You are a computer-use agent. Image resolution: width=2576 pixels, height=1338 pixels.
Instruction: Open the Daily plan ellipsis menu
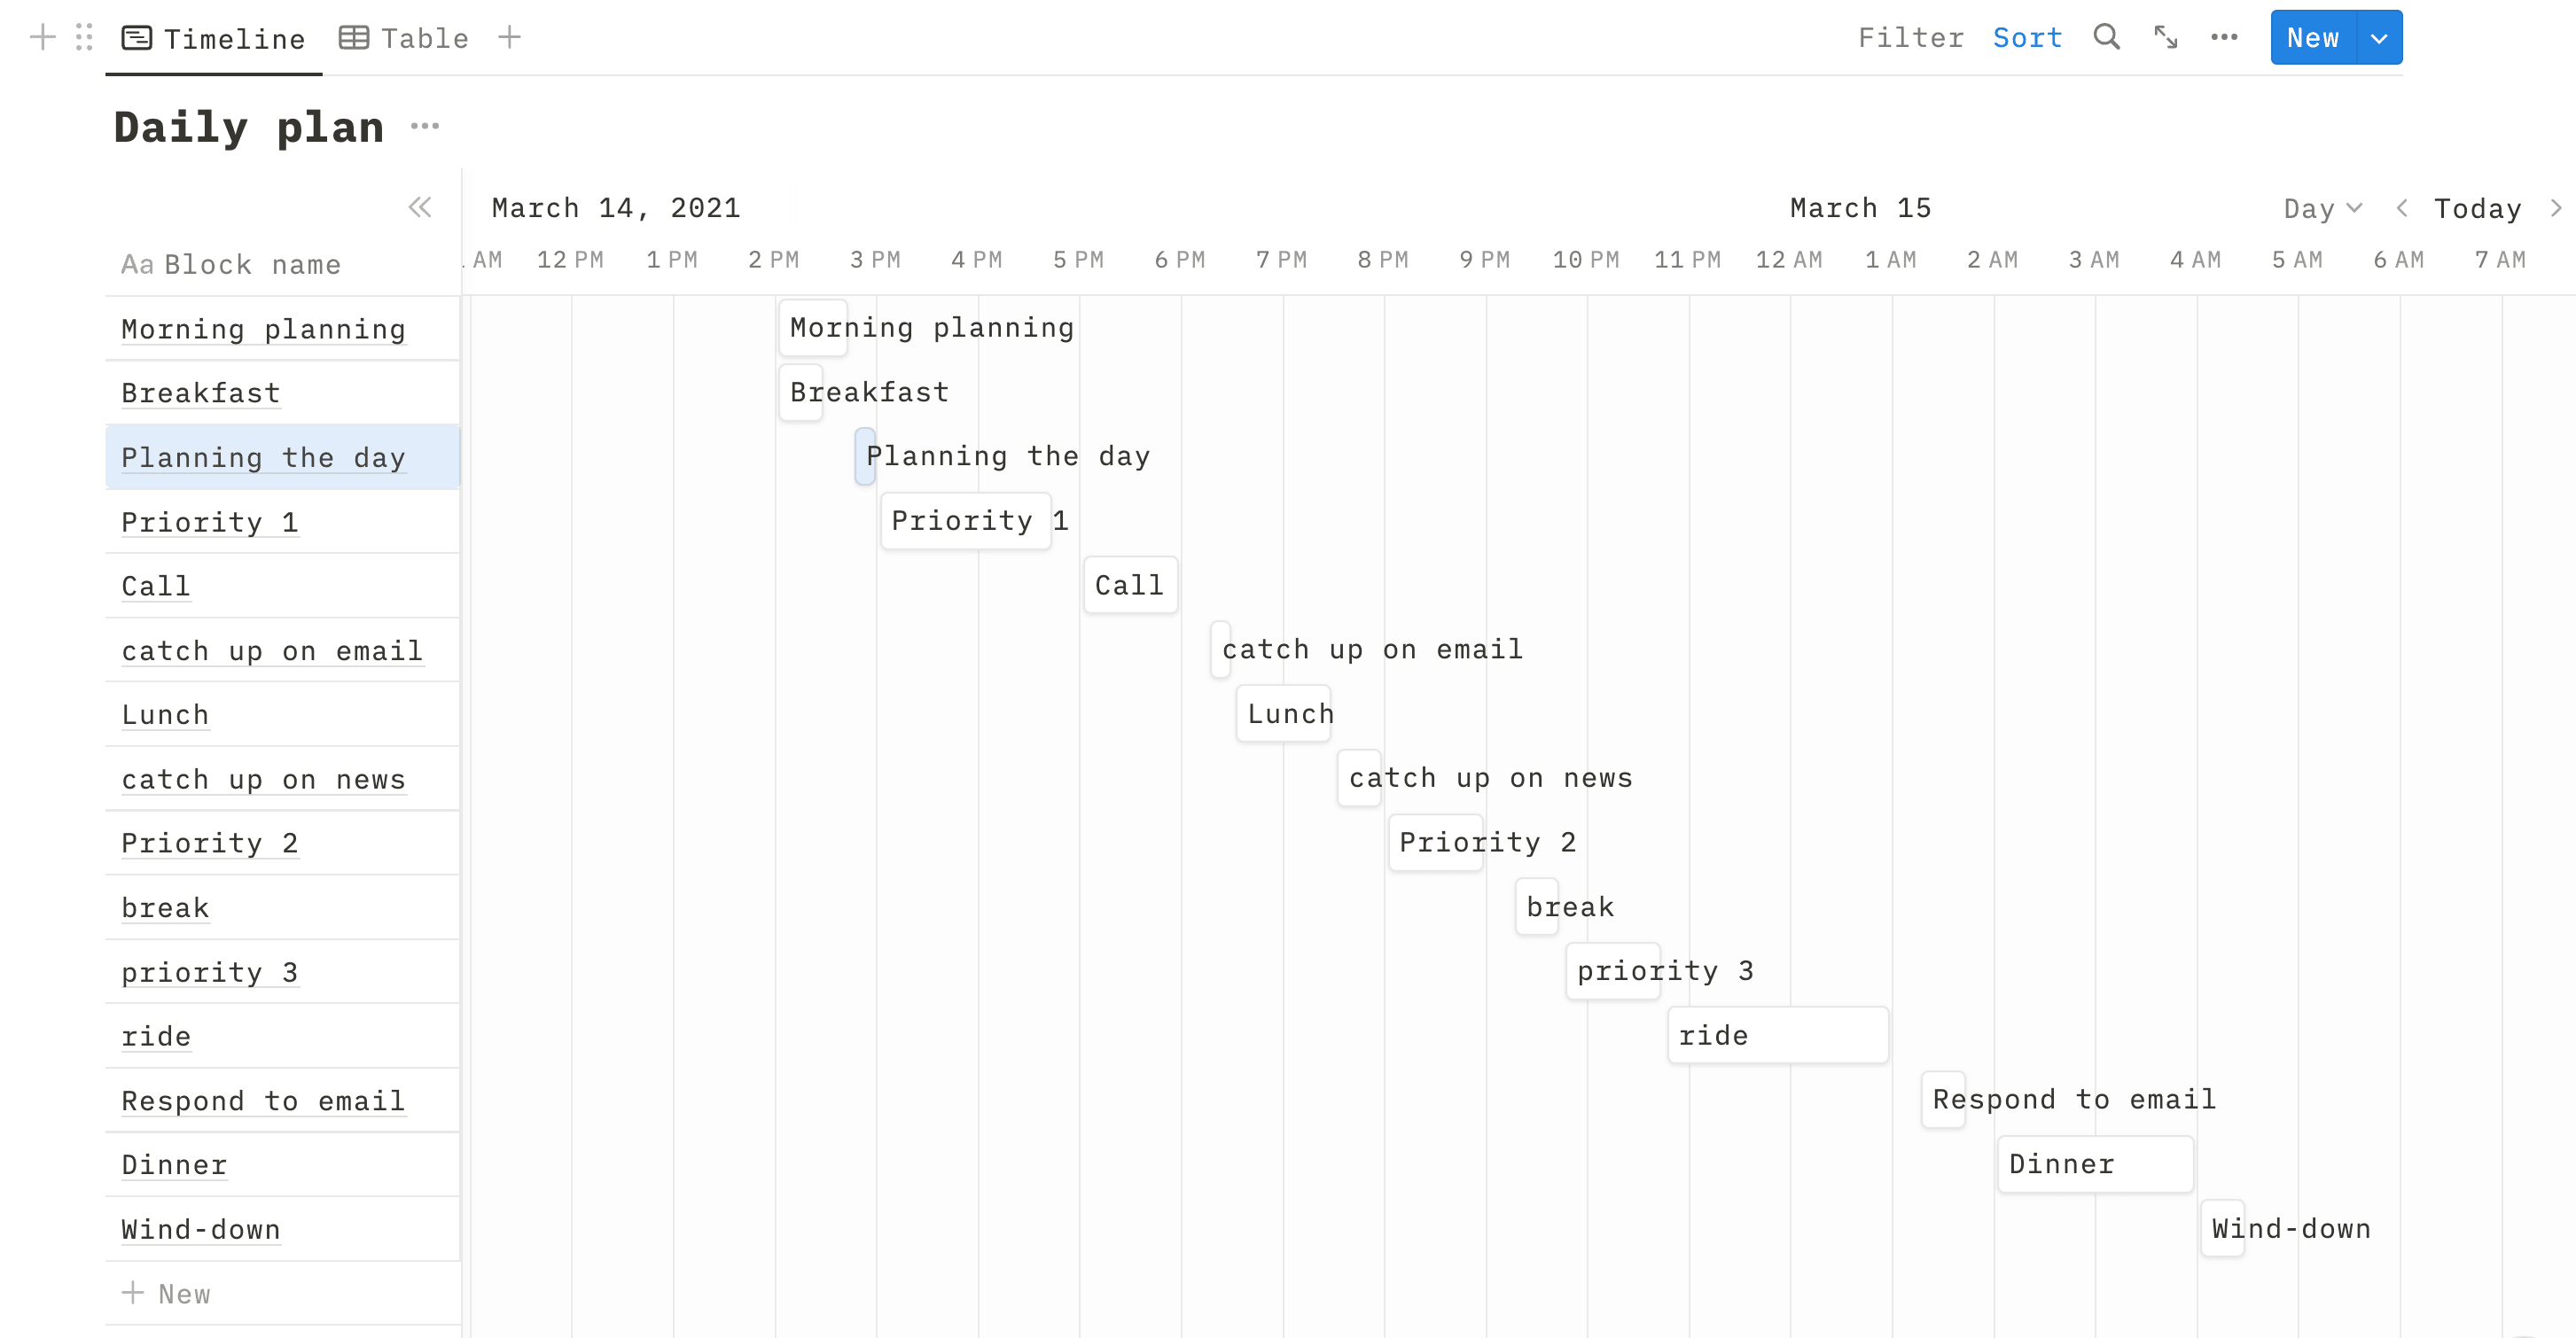425,126
